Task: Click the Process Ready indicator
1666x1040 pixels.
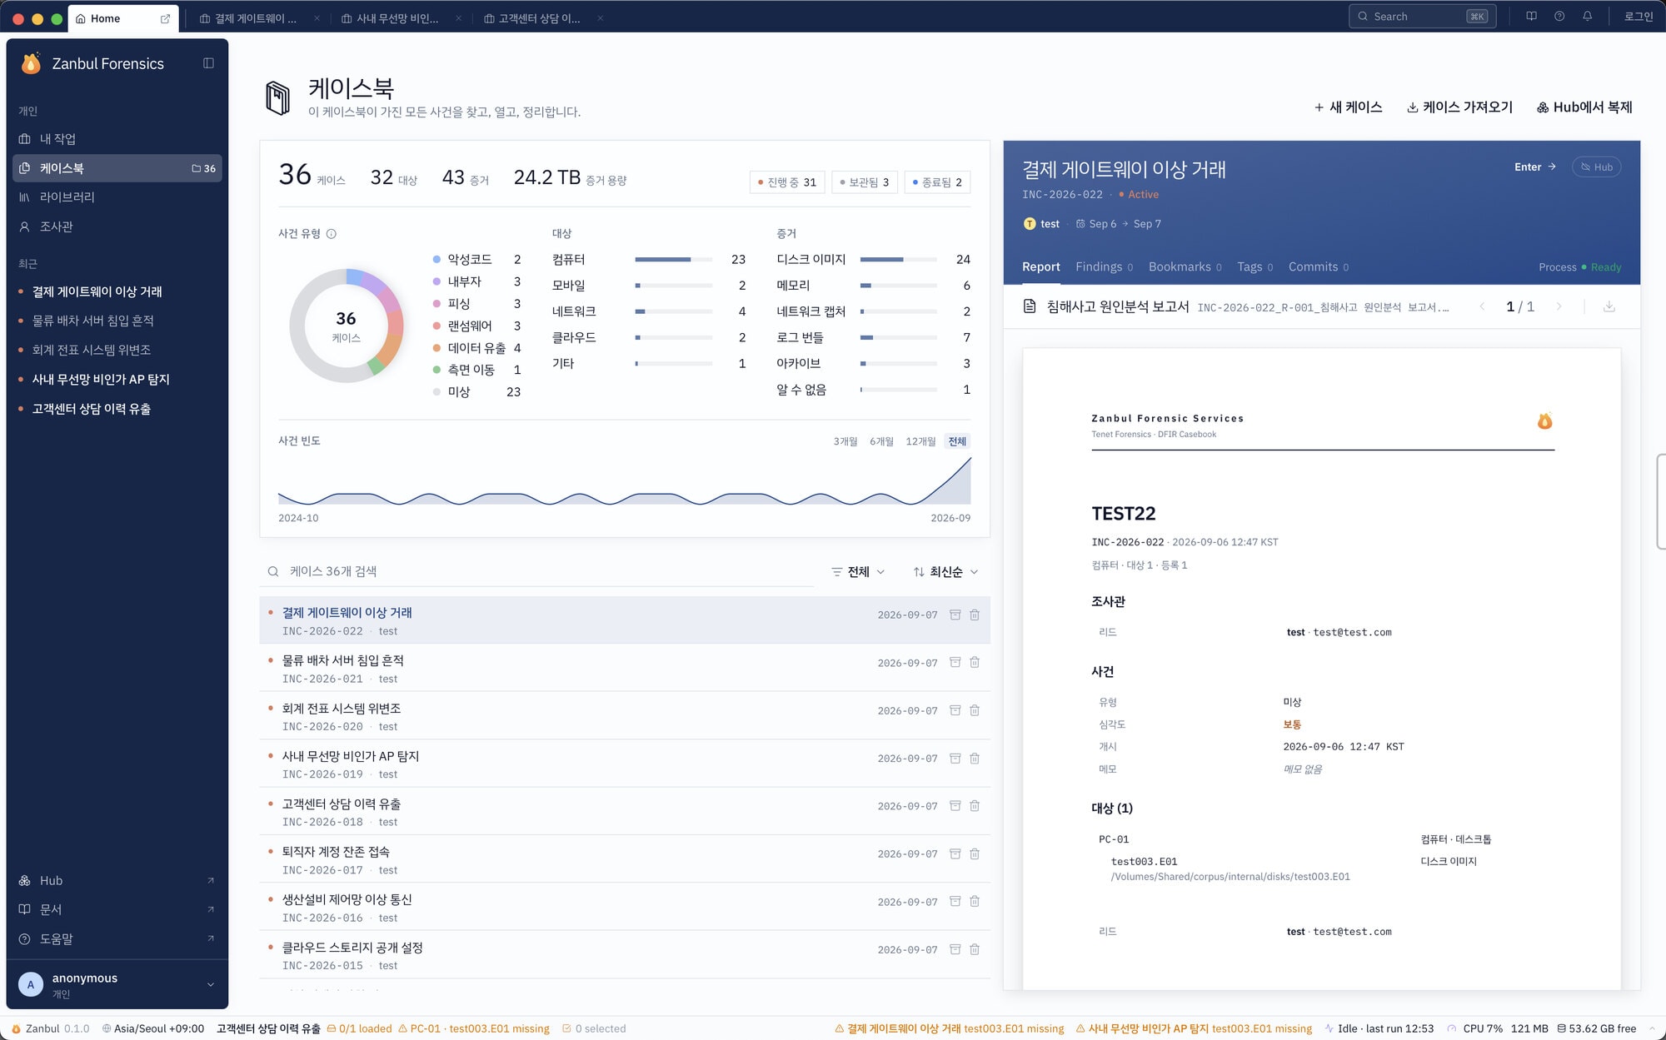Action: (1580, 267)
